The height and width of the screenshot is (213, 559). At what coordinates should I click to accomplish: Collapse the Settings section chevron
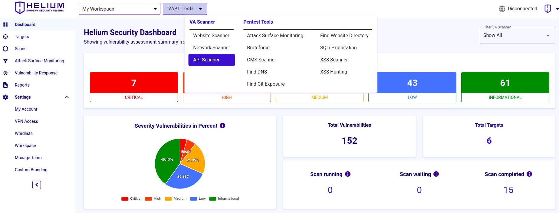pyautogui.click(x=67, y=97)
